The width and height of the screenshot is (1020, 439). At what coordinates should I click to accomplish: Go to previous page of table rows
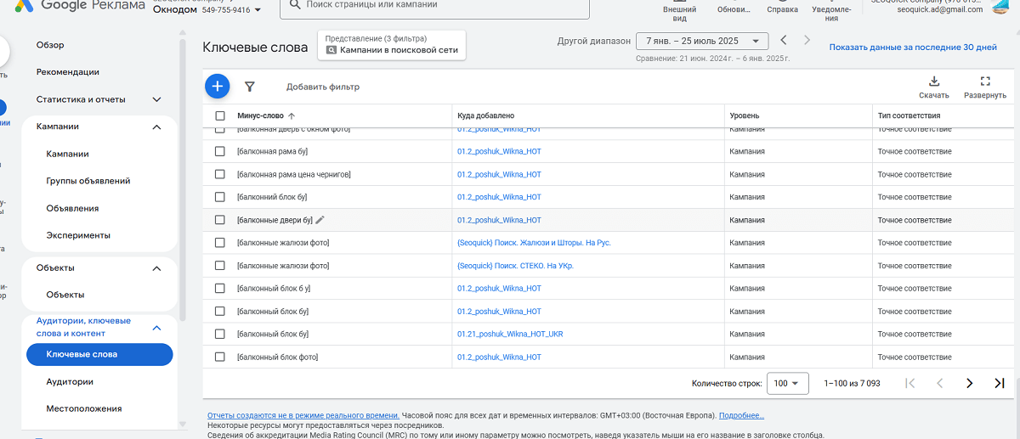click(x=940, y=383)
